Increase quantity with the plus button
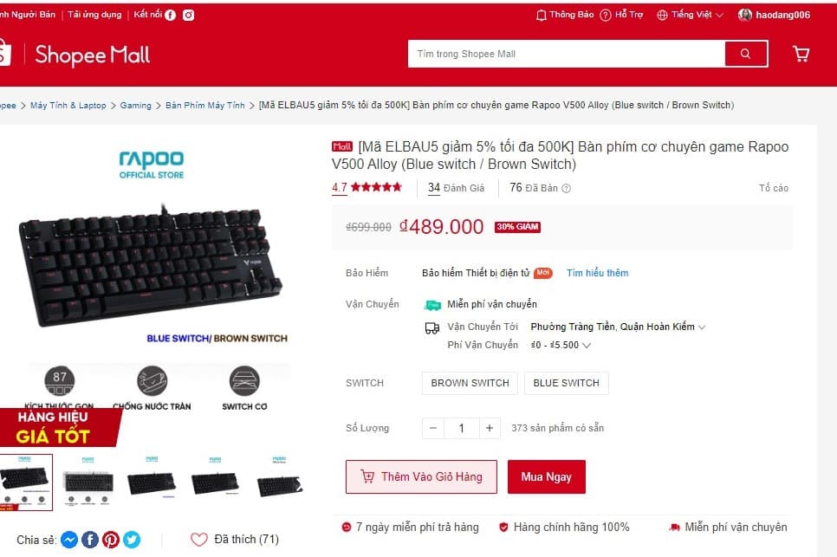 pyautogui.click(x=489, y=429)
